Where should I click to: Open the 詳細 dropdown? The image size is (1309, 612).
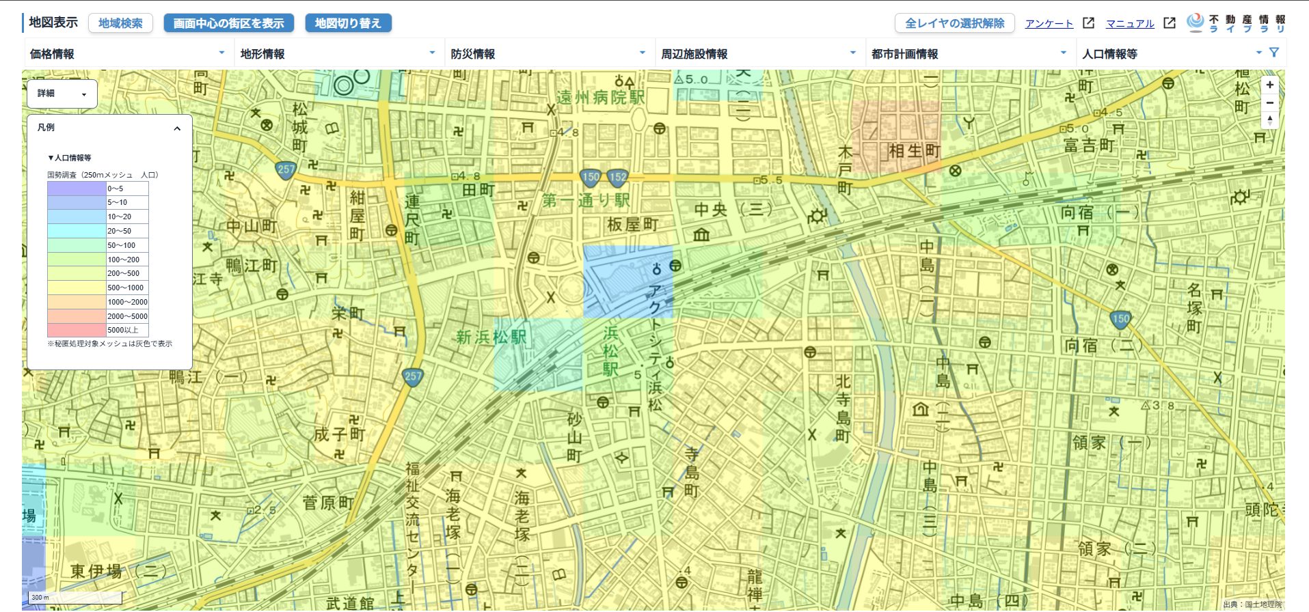[62, 94]
